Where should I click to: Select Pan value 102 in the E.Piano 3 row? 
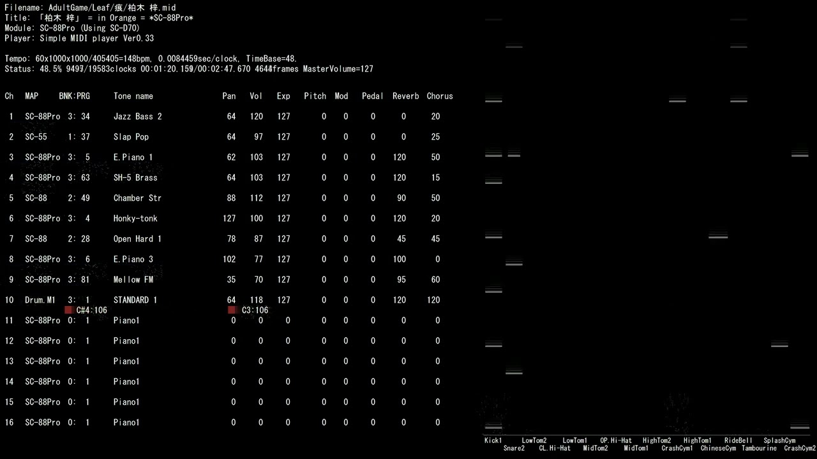pos(229,259)
